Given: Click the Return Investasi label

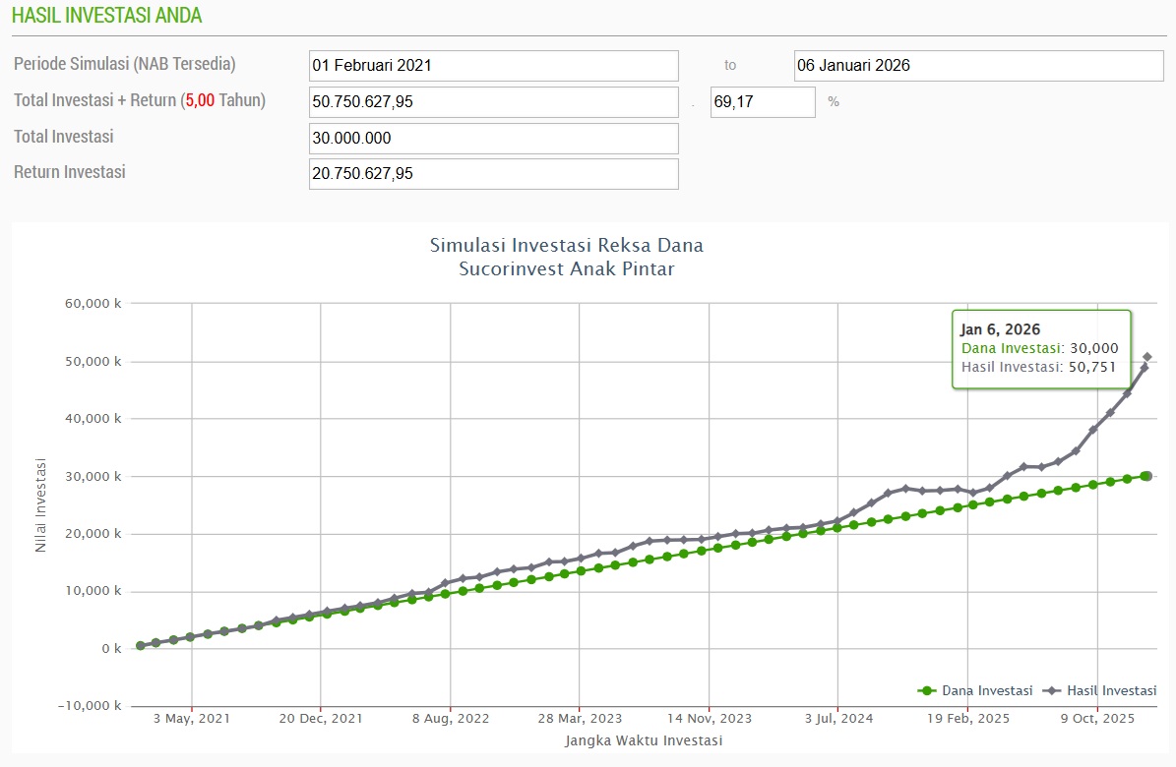Looking at the screenshot, I should pyautogui.click(x=70, y=172).
